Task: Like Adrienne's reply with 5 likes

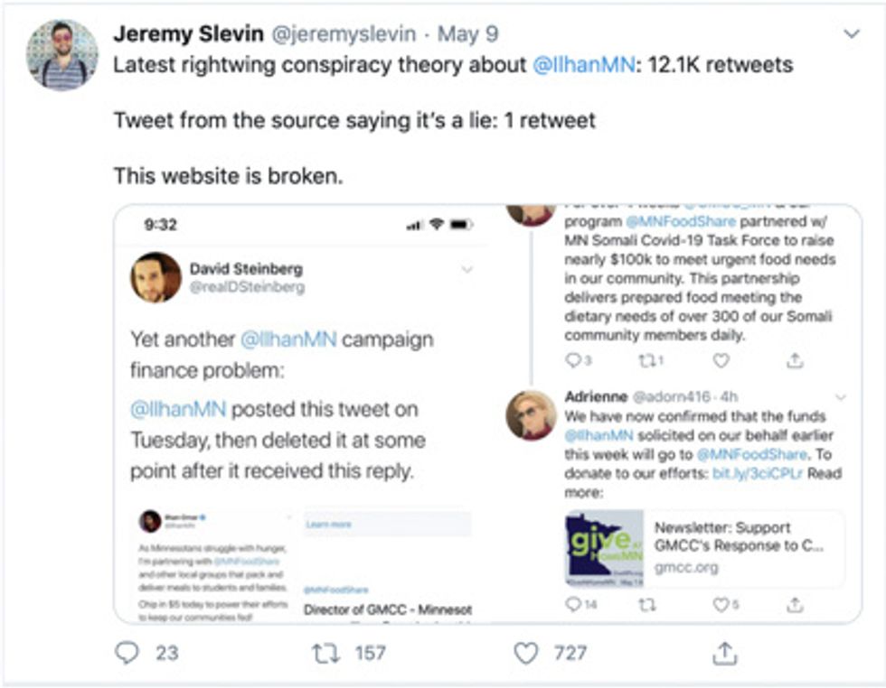Action: pyautogui.click(x=721, y=605)
